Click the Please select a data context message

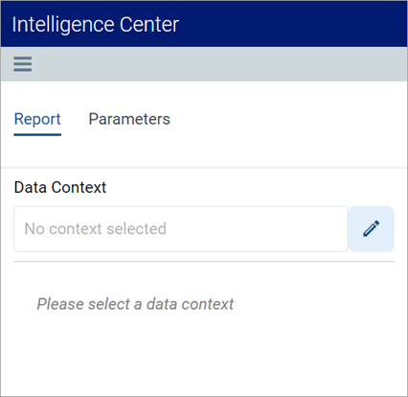(135, 304)
